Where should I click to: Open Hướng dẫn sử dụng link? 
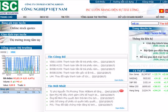(123, 2)
